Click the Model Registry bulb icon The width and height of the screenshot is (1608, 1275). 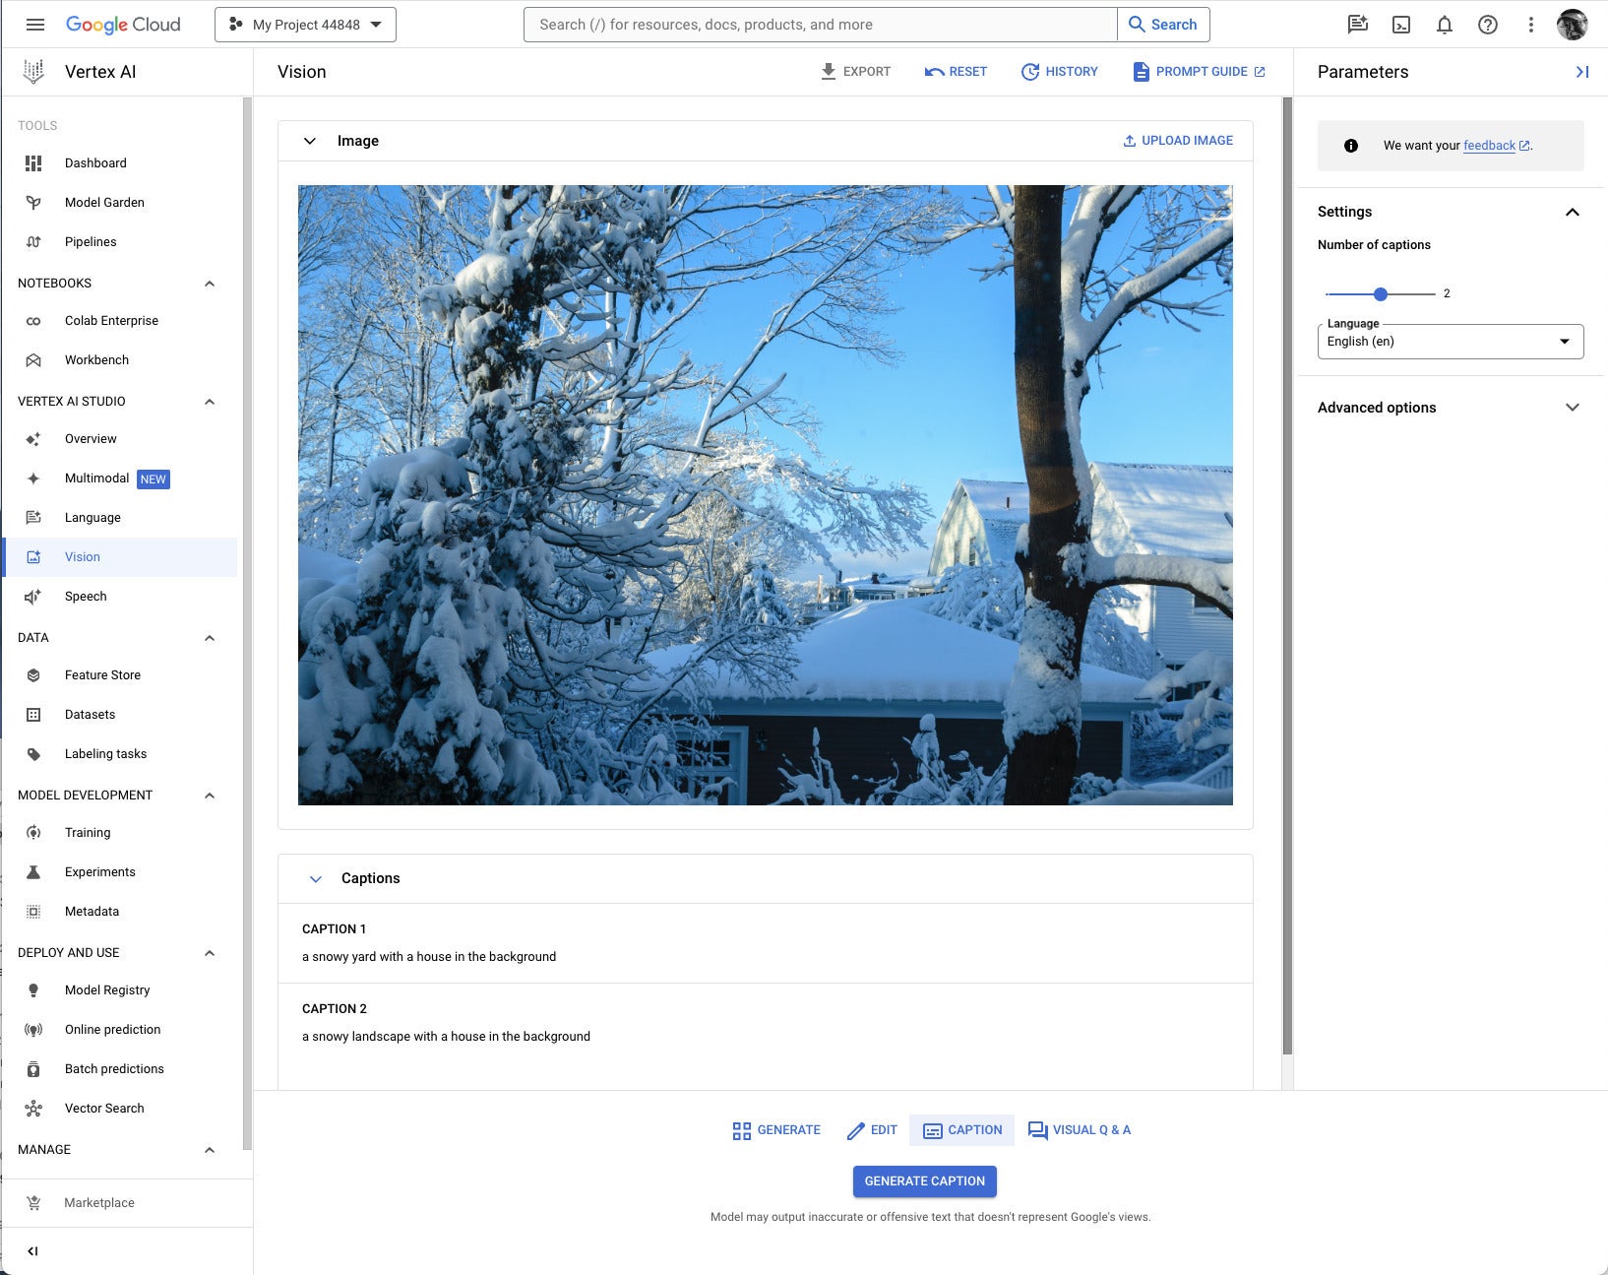tap(33, 990)
